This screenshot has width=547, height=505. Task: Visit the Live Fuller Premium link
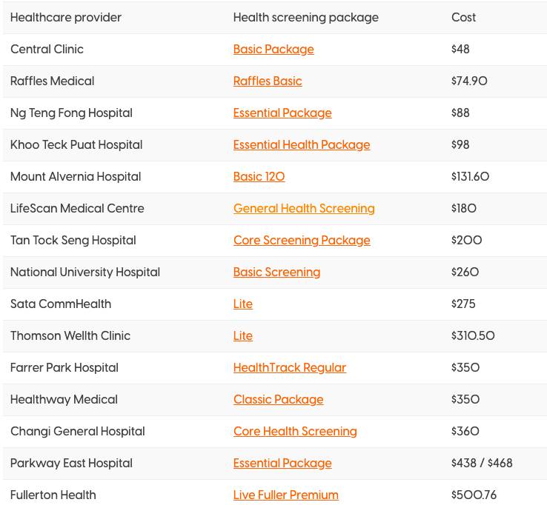[285, 495]
